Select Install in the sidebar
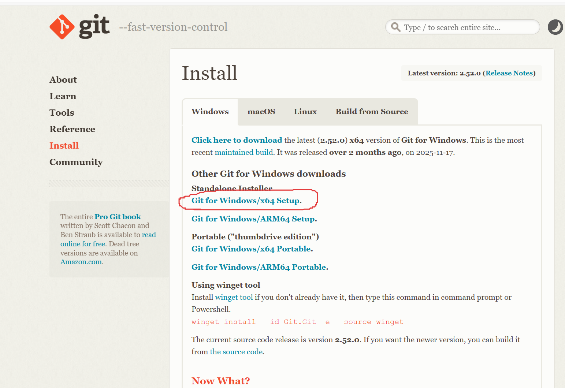The height and width of the screenshot is (388, 565). click(x=64, y=146)
